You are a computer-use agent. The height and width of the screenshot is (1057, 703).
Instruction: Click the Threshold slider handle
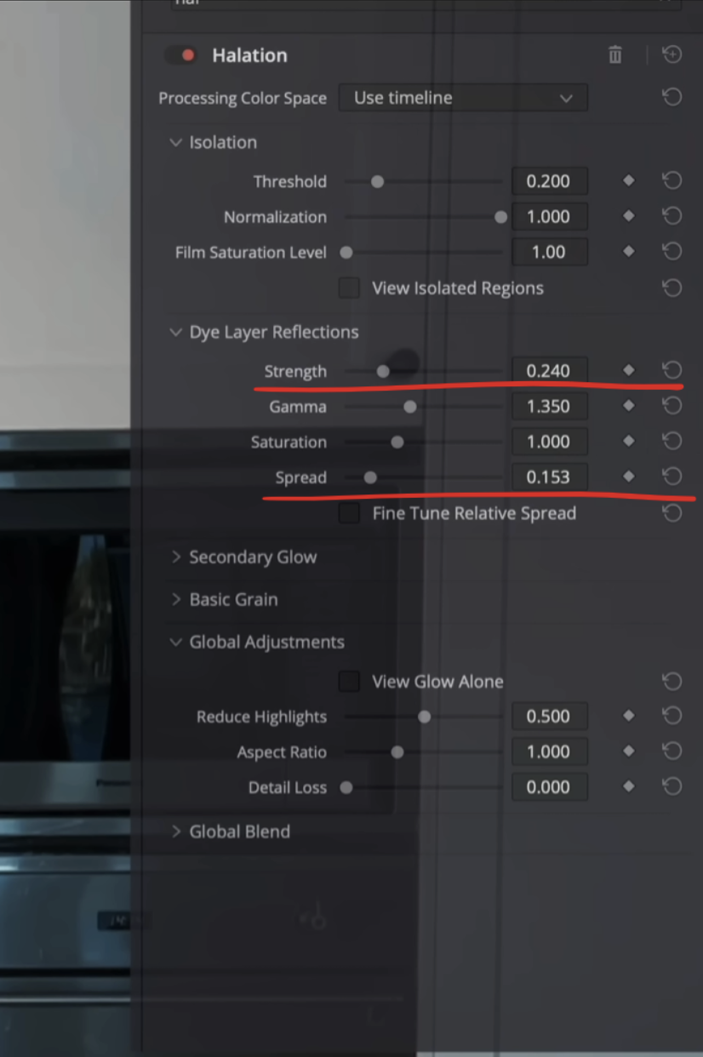click(377, 181)
